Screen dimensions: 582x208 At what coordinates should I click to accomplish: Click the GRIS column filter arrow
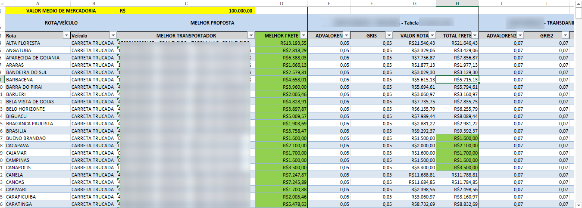click(x=389, y=36)
